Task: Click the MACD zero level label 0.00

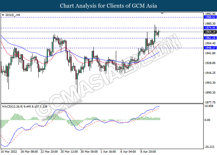Action: pos(207,120)
